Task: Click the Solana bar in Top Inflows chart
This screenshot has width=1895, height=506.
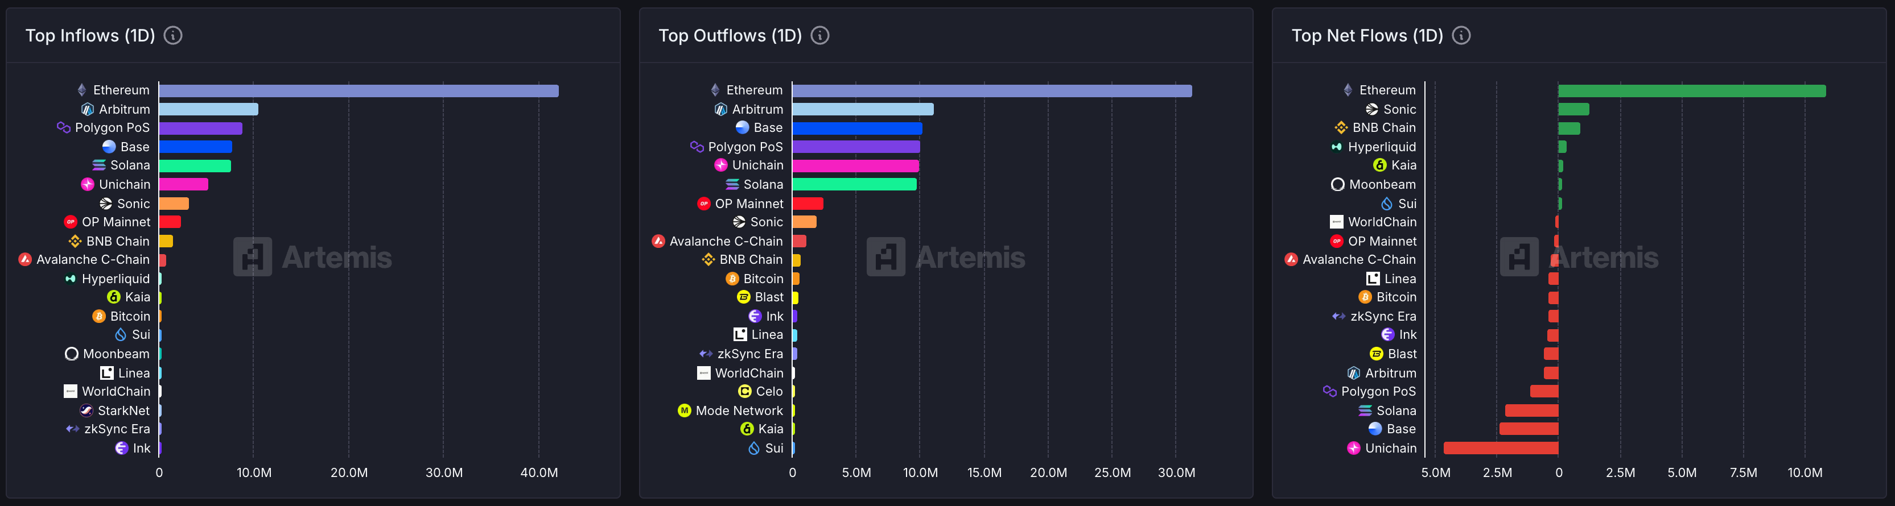Action: coord(195,165)
